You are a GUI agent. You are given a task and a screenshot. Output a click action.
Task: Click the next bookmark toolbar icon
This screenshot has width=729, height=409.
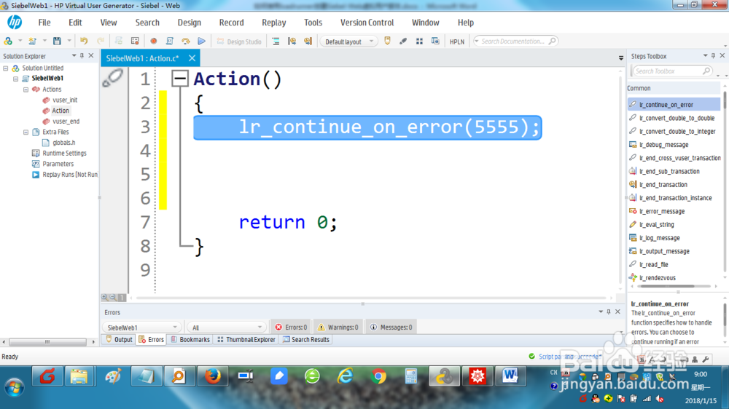[x=308, y=41]
